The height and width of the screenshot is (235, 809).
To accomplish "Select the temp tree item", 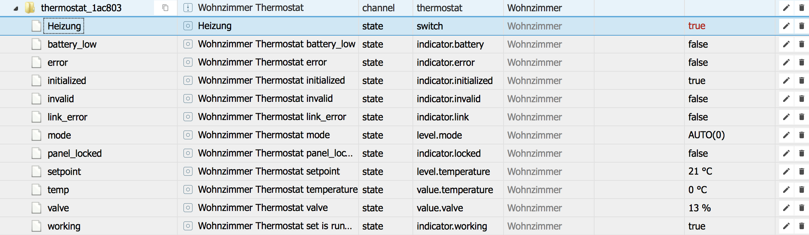I will (58, 190).
